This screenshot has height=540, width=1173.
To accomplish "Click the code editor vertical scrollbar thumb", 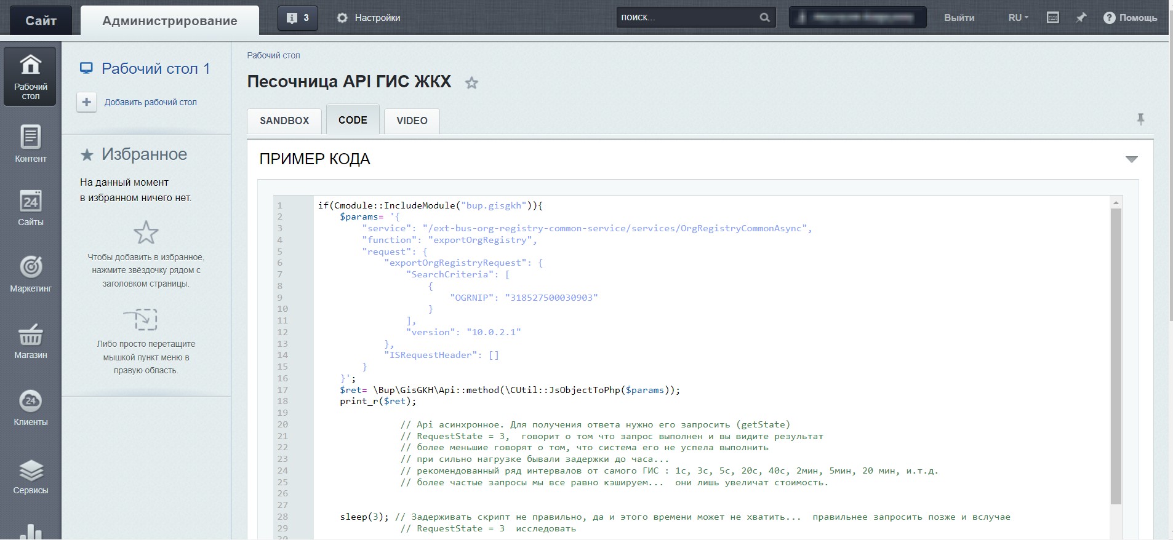I will tap(1116, 357).
